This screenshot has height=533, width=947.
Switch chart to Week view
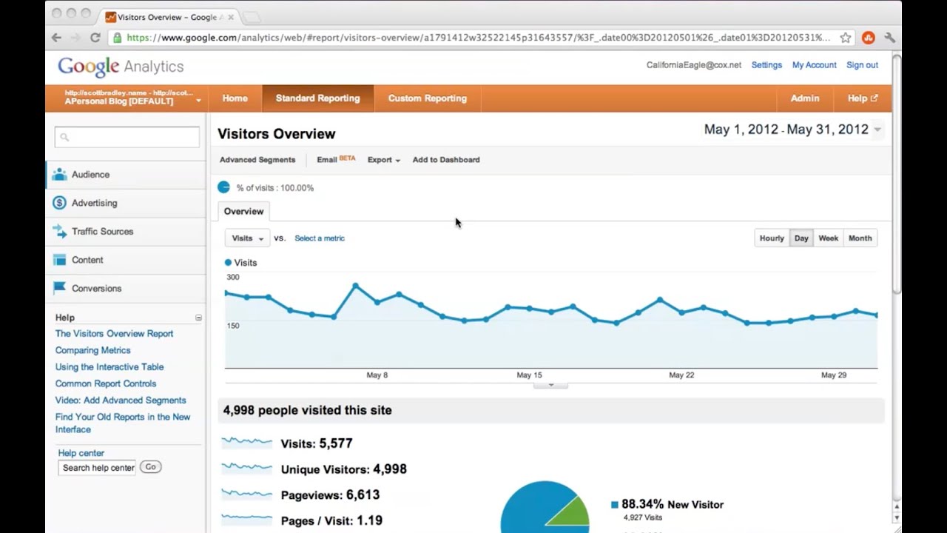point(828,238)
